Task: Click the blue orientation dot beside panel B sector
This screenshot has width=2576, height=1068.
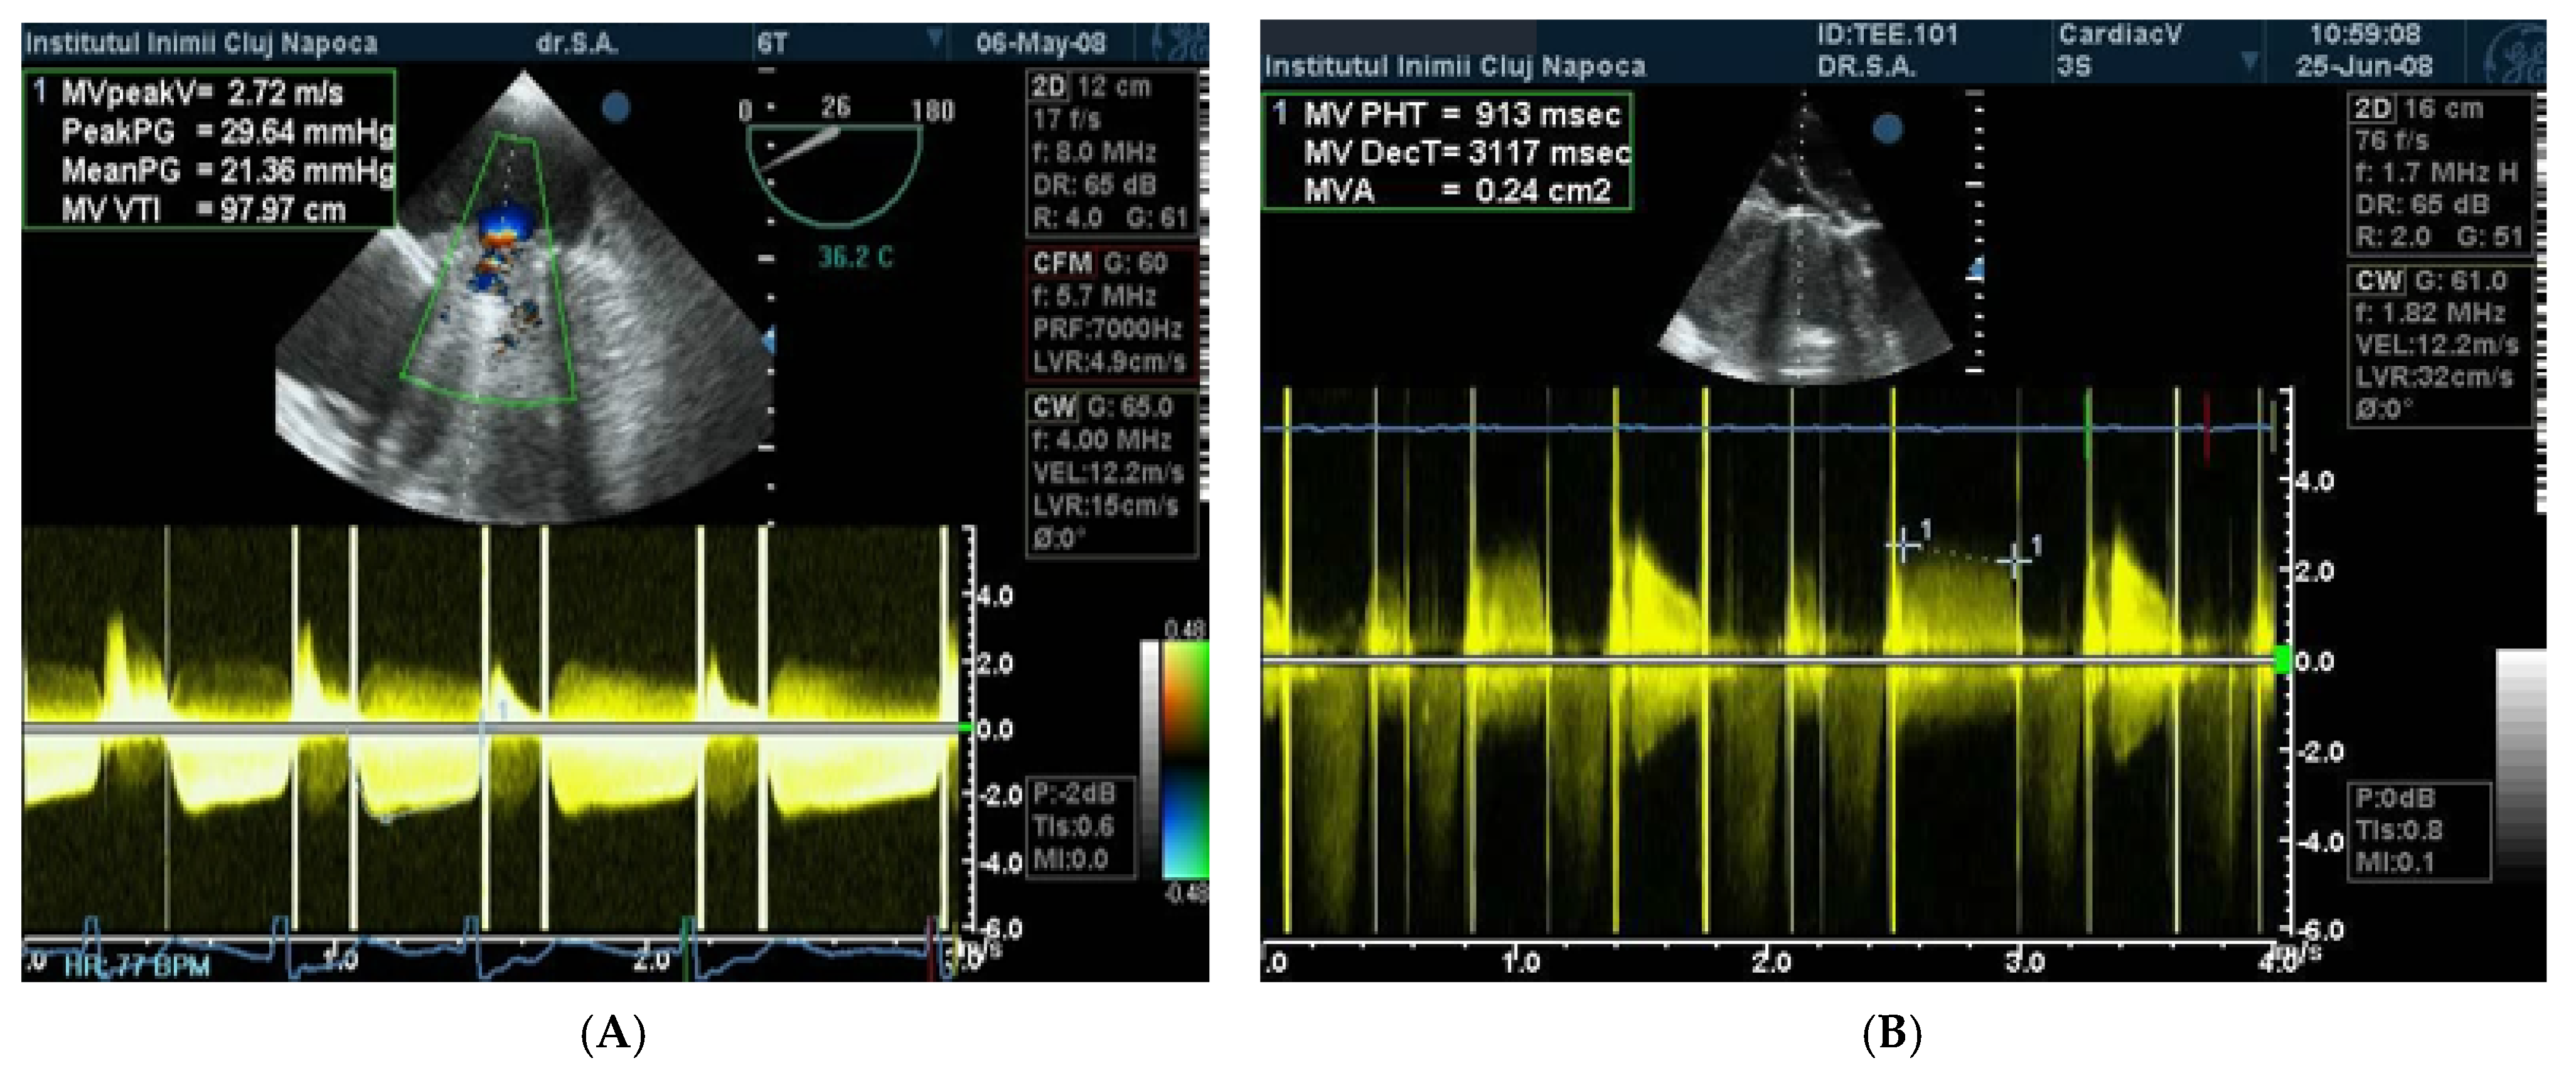Action: click(x=1887, y=129)
